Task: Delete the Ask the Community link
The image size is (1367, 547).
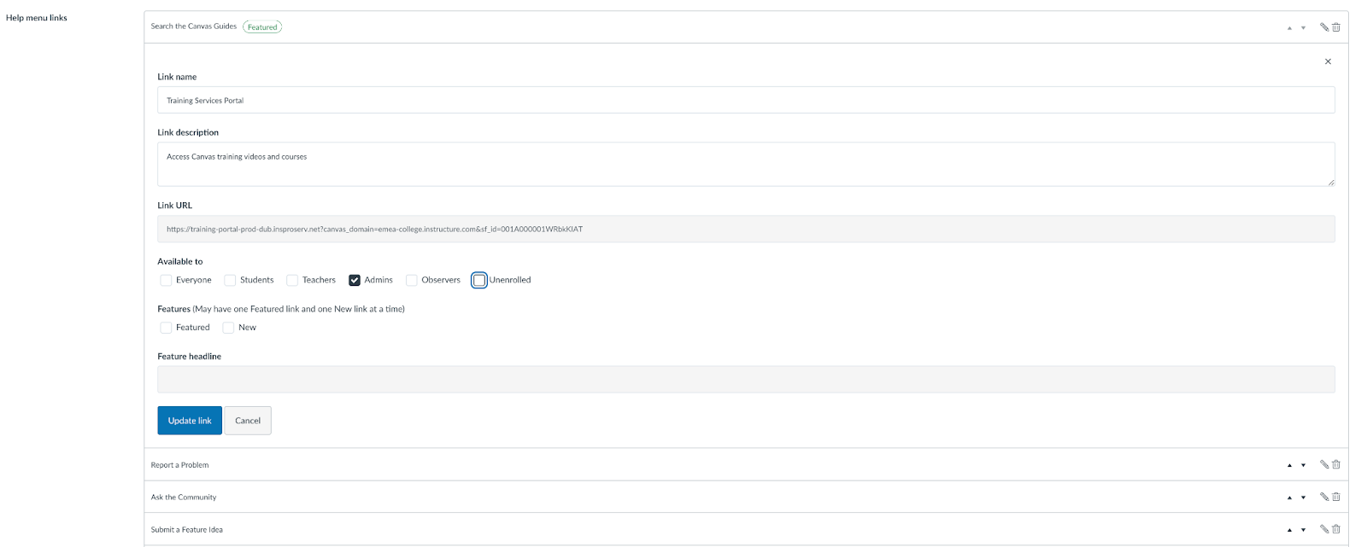Action: (x=1336, y=497)
